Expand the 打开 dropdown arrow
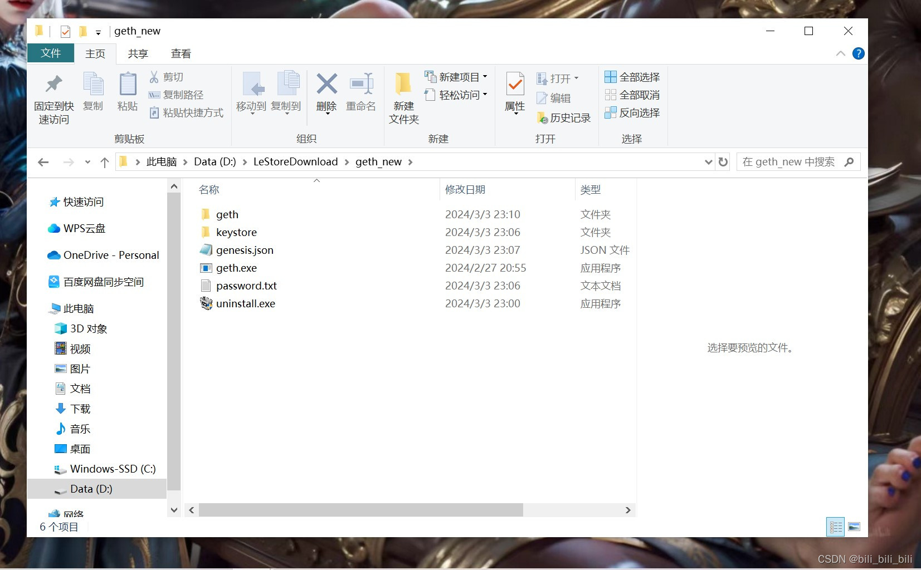Image resolution: width=921 pixels, height=570 pixels. (577, 78)
